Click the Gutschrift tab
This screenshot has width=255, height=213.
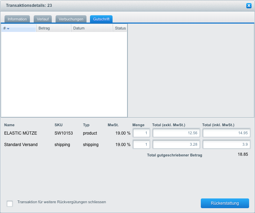[x=101, y=19]
